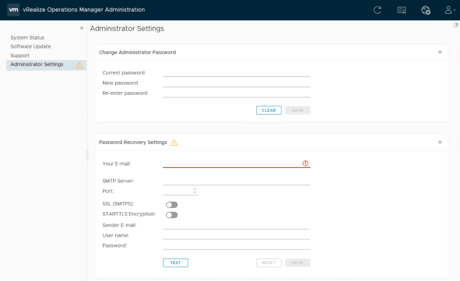Click the help question mark icon
The height and width of the screenshot is (281, 460).
[456, 25]
